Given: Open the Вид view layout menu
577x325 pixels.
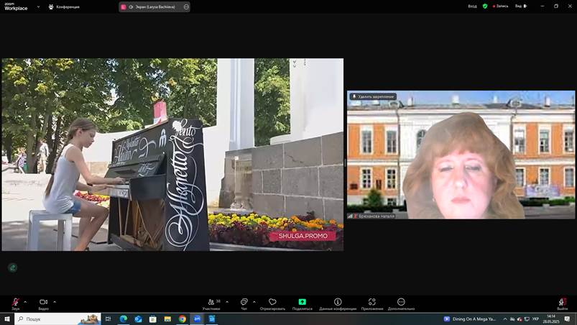Looking at the screenshot, I should (x=520, y=6).
